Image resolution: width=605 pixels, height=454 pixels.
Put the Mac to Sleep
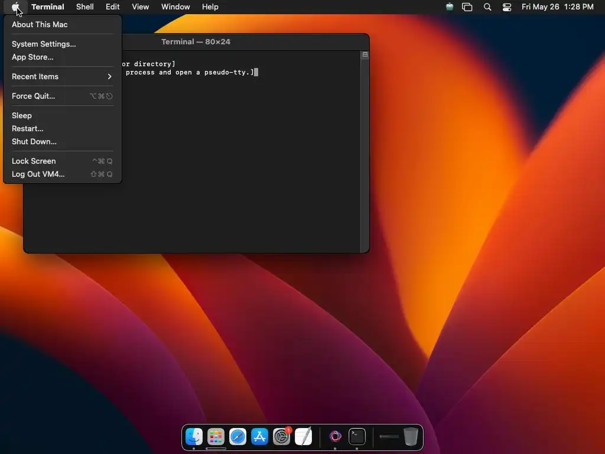pos(62,115)
